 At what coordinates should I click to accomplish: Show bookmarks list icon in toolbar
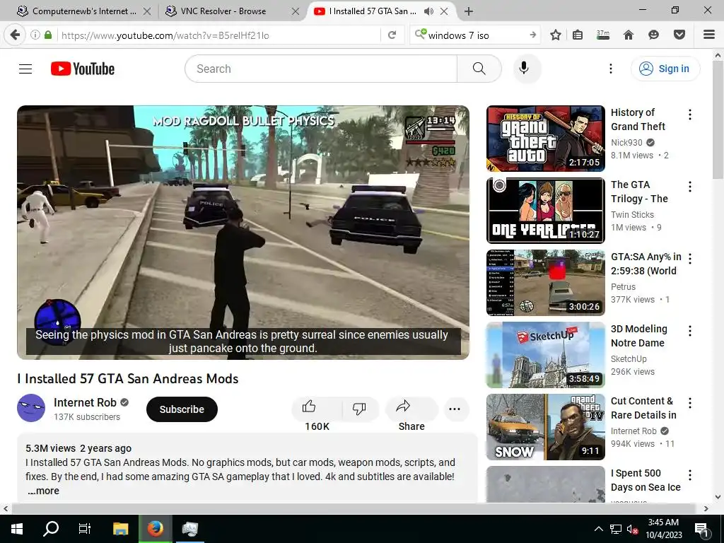(578, 35)
